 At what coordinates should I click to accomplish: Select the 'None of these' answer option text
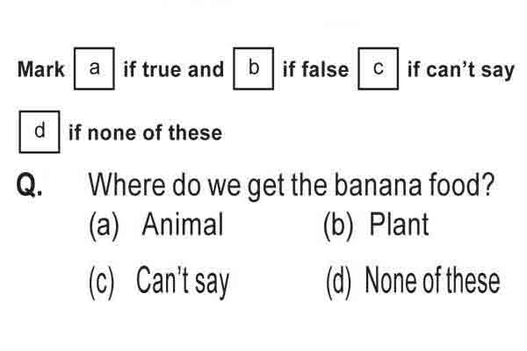coord(432,281)
